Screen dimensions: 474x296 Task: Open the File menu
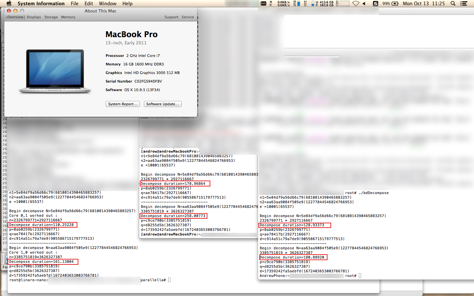tap(75, 4)
